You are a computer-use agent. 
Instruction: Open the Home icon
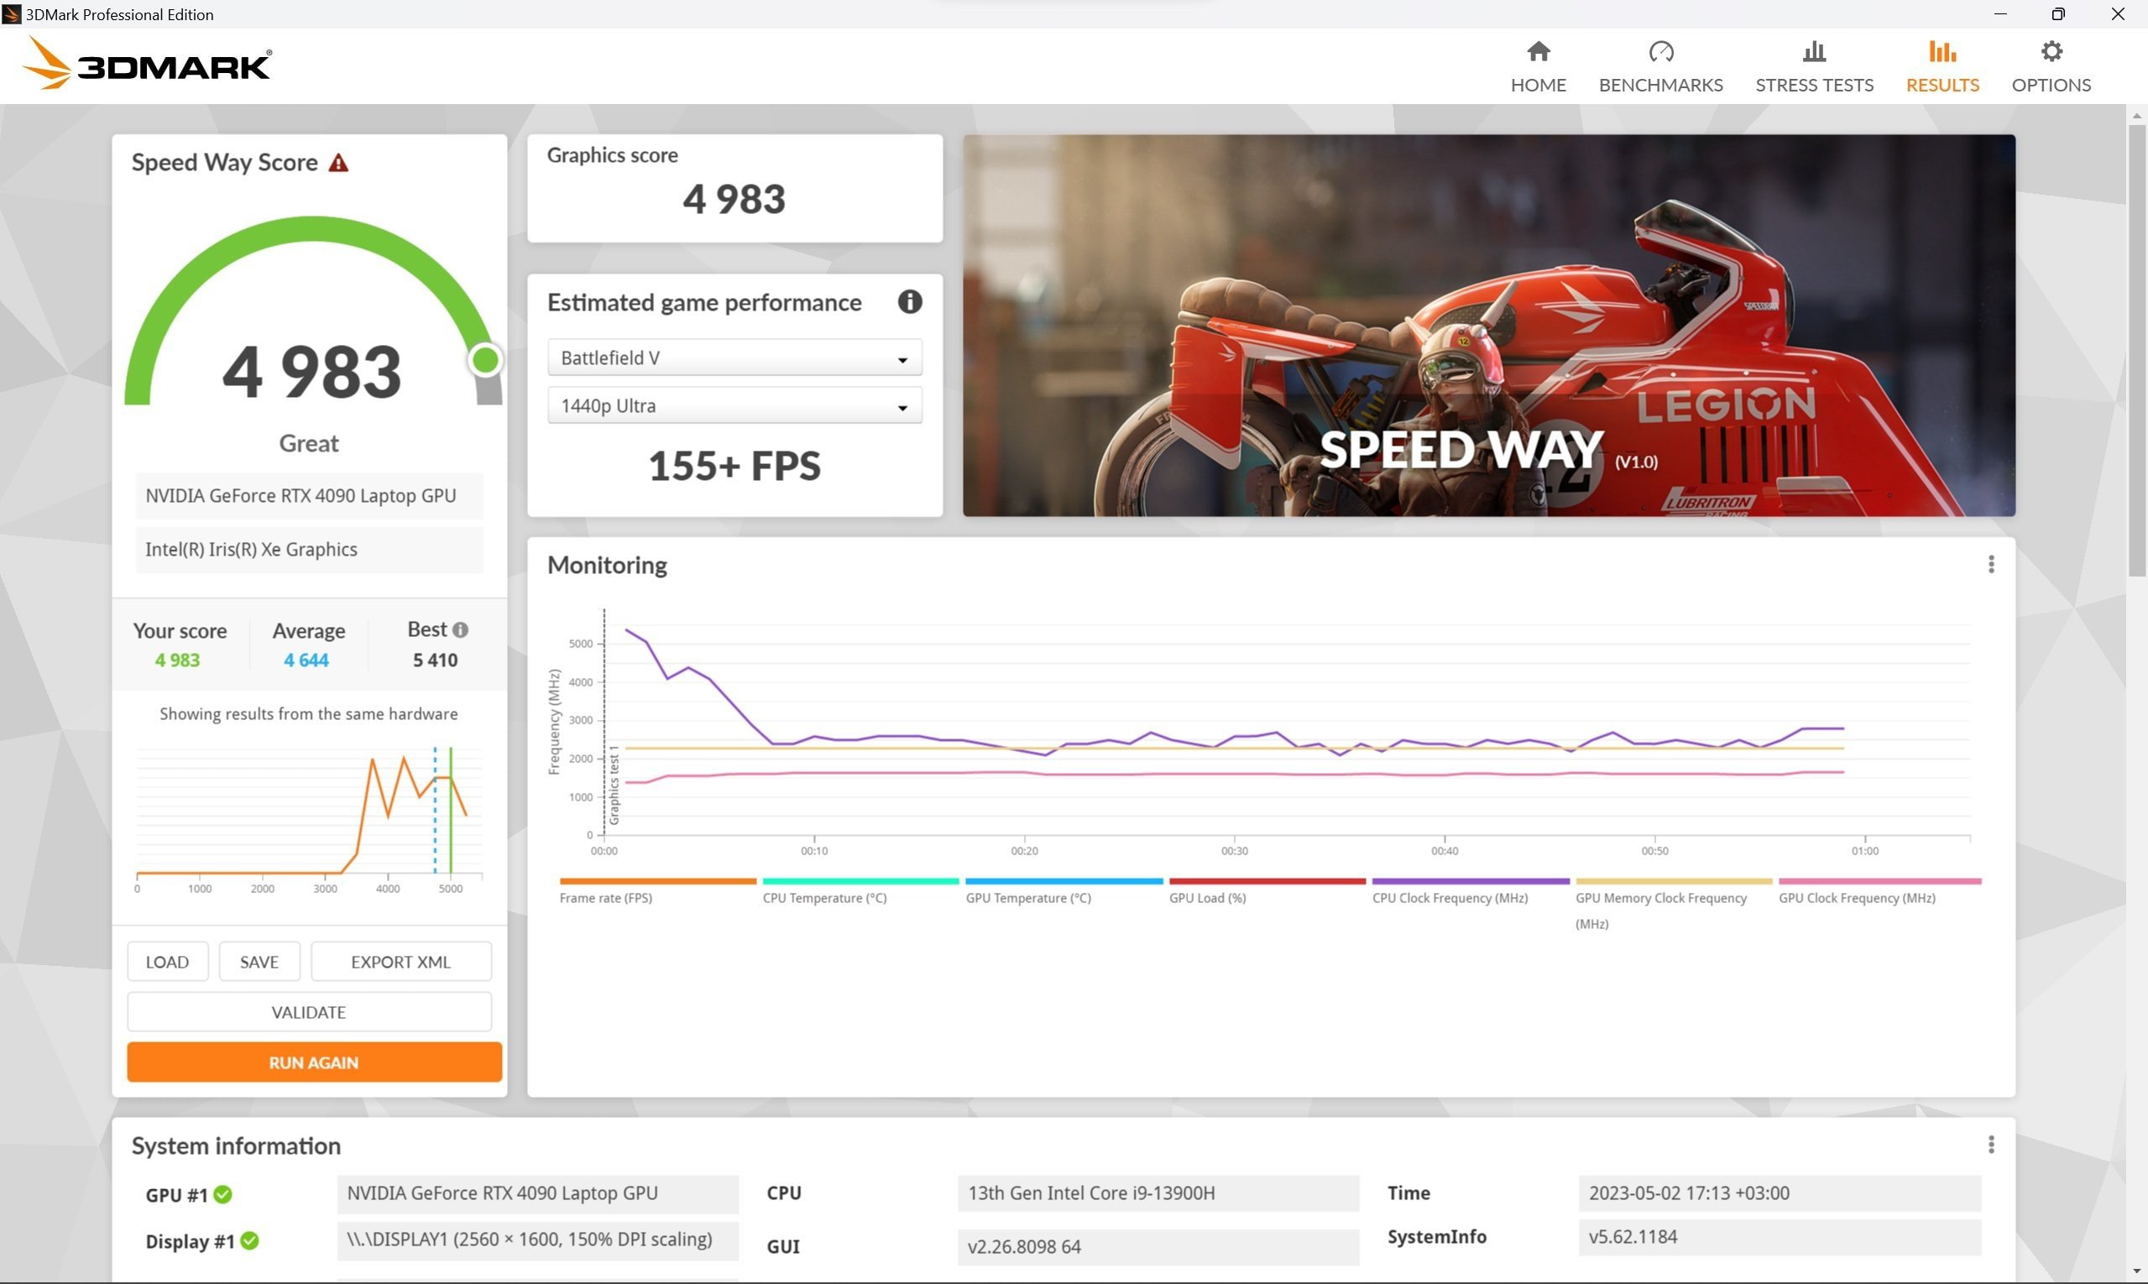(1538, 52)
